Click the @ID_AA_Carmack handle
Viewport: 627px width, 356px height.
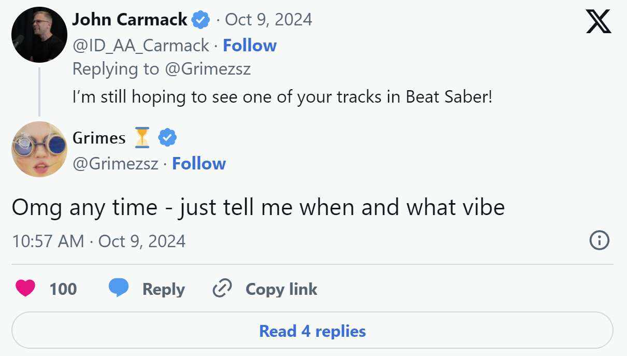click(x=140, y=46)
